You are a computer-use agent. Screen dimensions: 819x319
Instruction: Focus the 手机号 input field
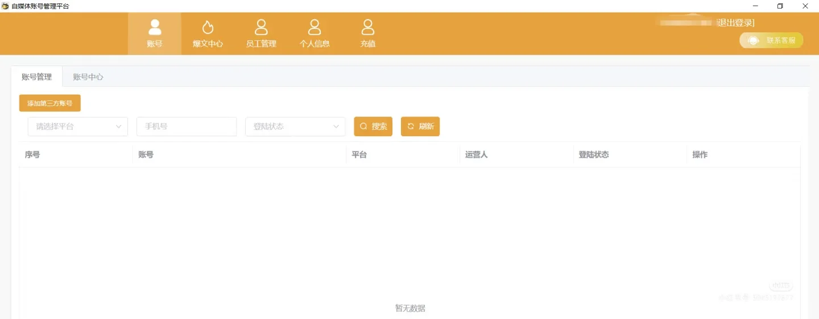187,127
